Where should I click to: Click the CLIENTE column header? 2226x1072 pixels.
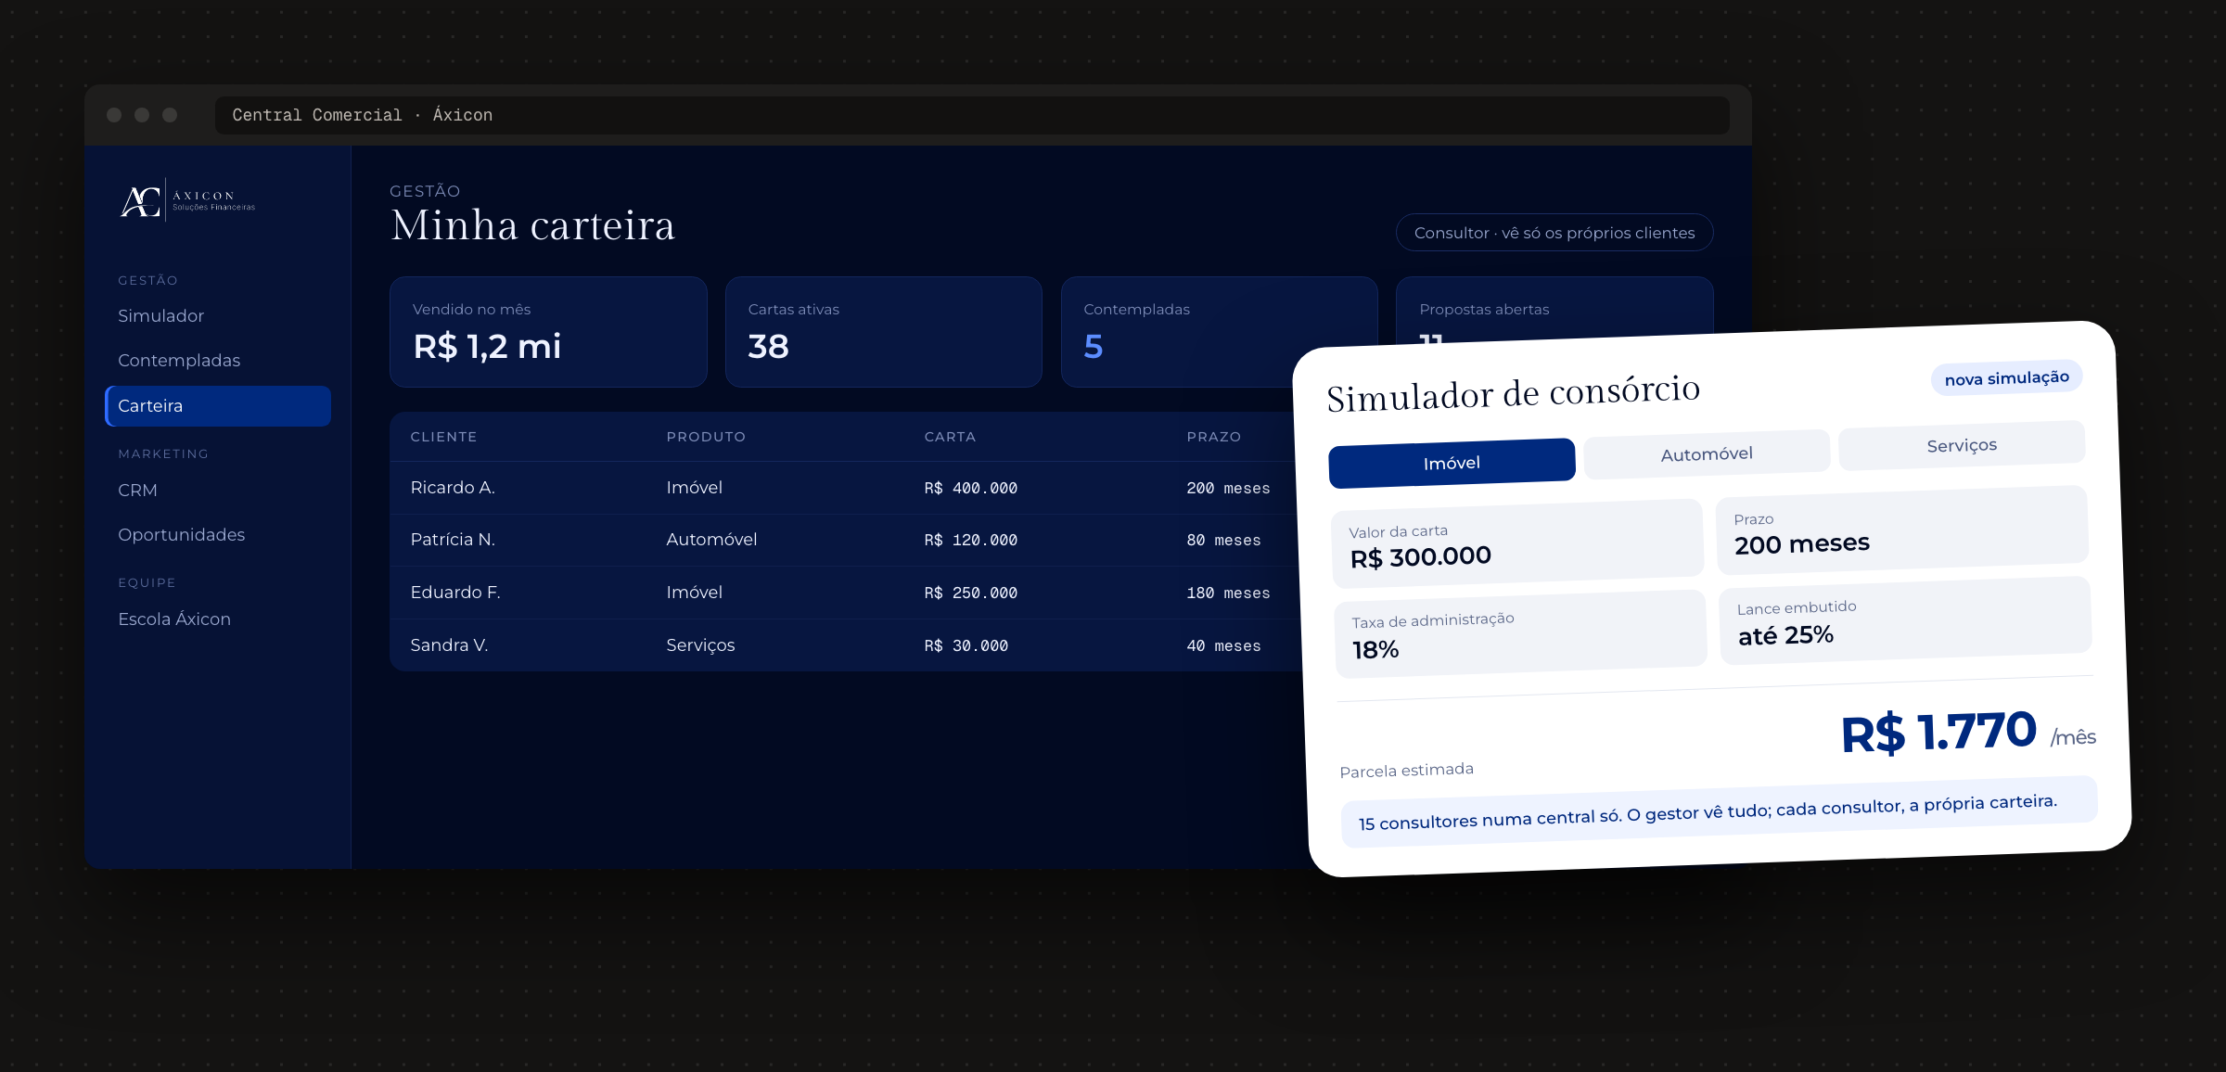443,437
